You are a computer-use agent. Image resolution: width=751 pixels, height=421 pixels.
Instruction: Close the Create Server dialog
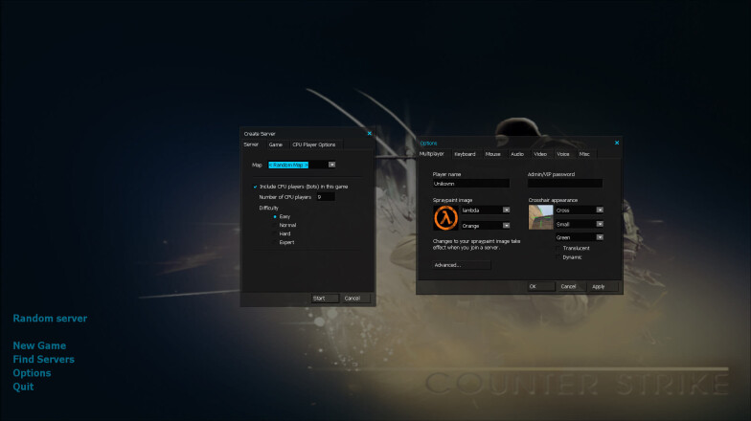pos(370,134)
